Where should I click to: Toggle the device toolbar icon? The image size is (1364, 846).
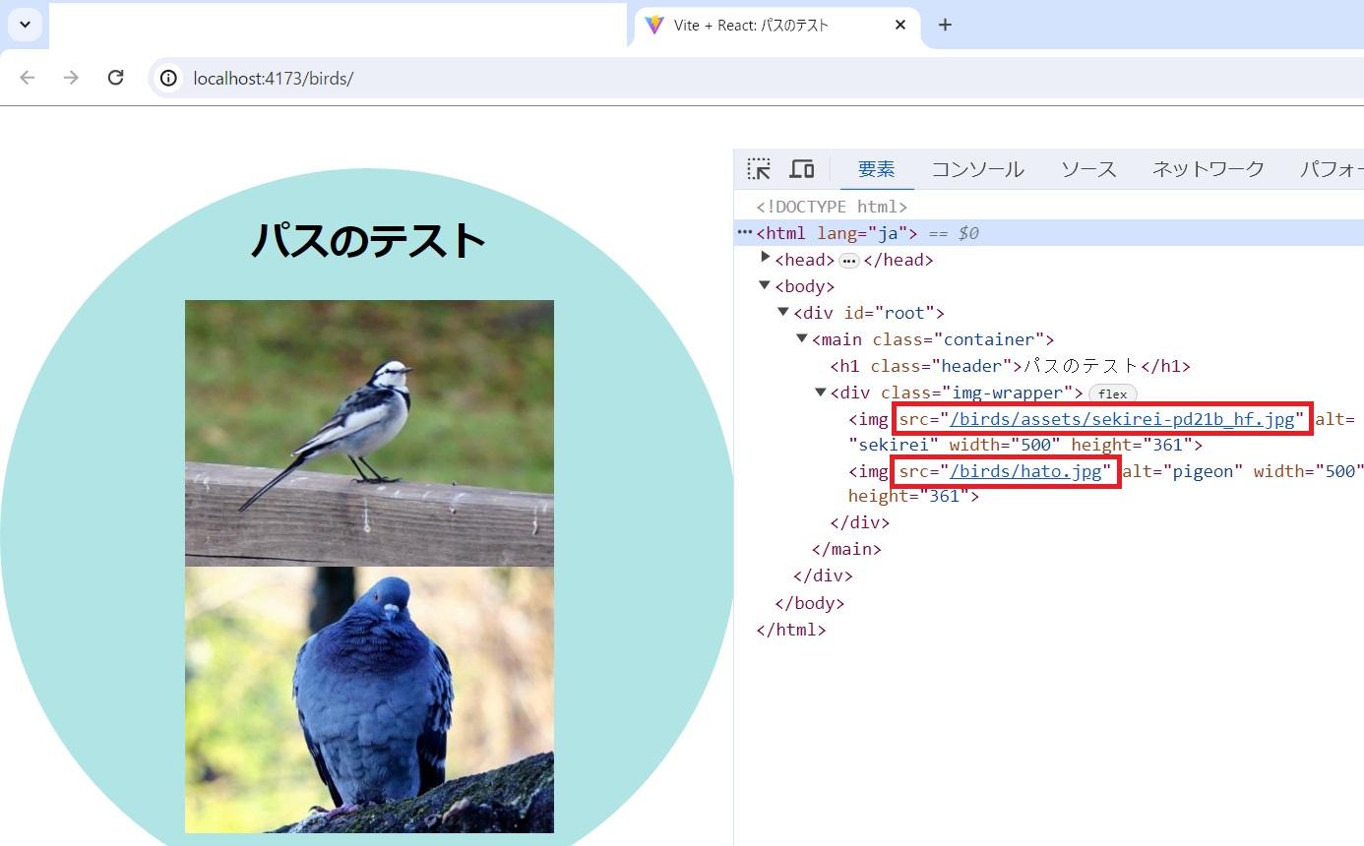coord(802,168)
